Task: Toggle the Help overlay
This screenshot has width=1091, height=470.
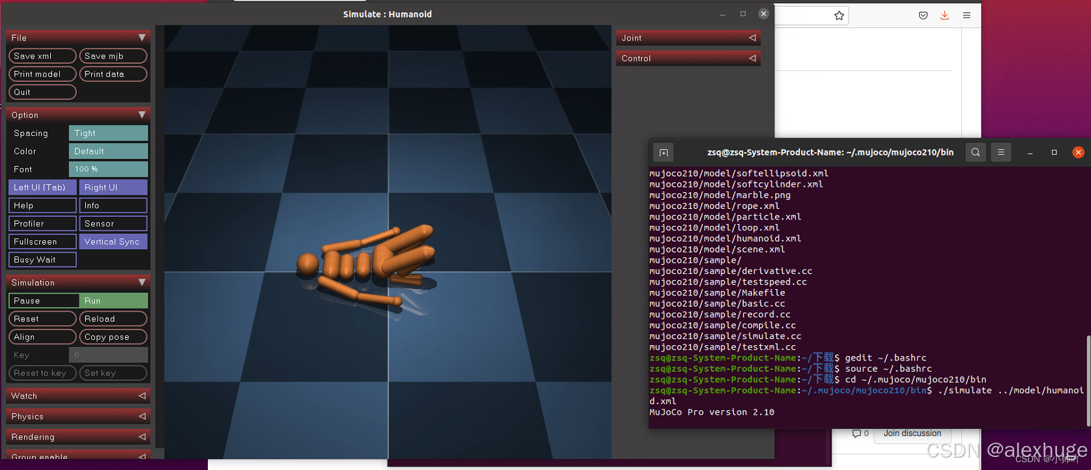Action: 42,206
